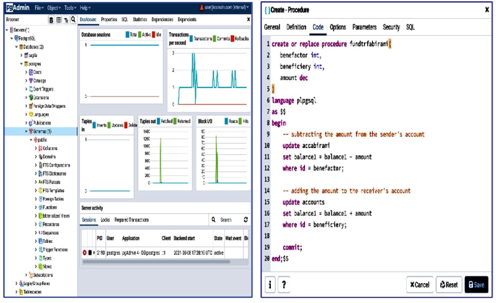Click the Save button

(x=476, y=284)
